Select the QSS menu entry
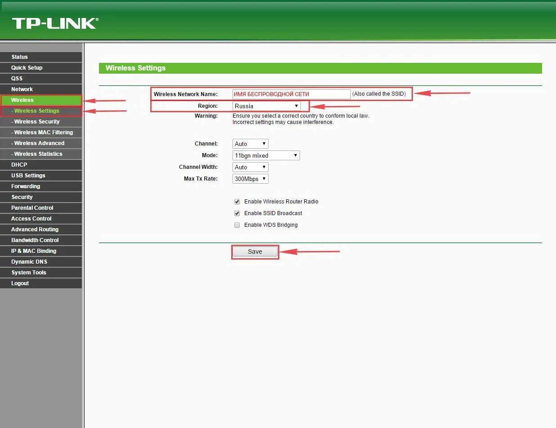Image resolution: width=556 pixels, height=428 pixels. (41, 79)
